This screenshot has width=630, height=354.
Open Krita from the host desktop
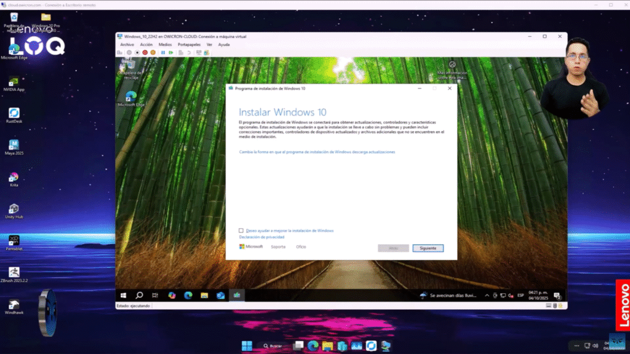point(14,178)
